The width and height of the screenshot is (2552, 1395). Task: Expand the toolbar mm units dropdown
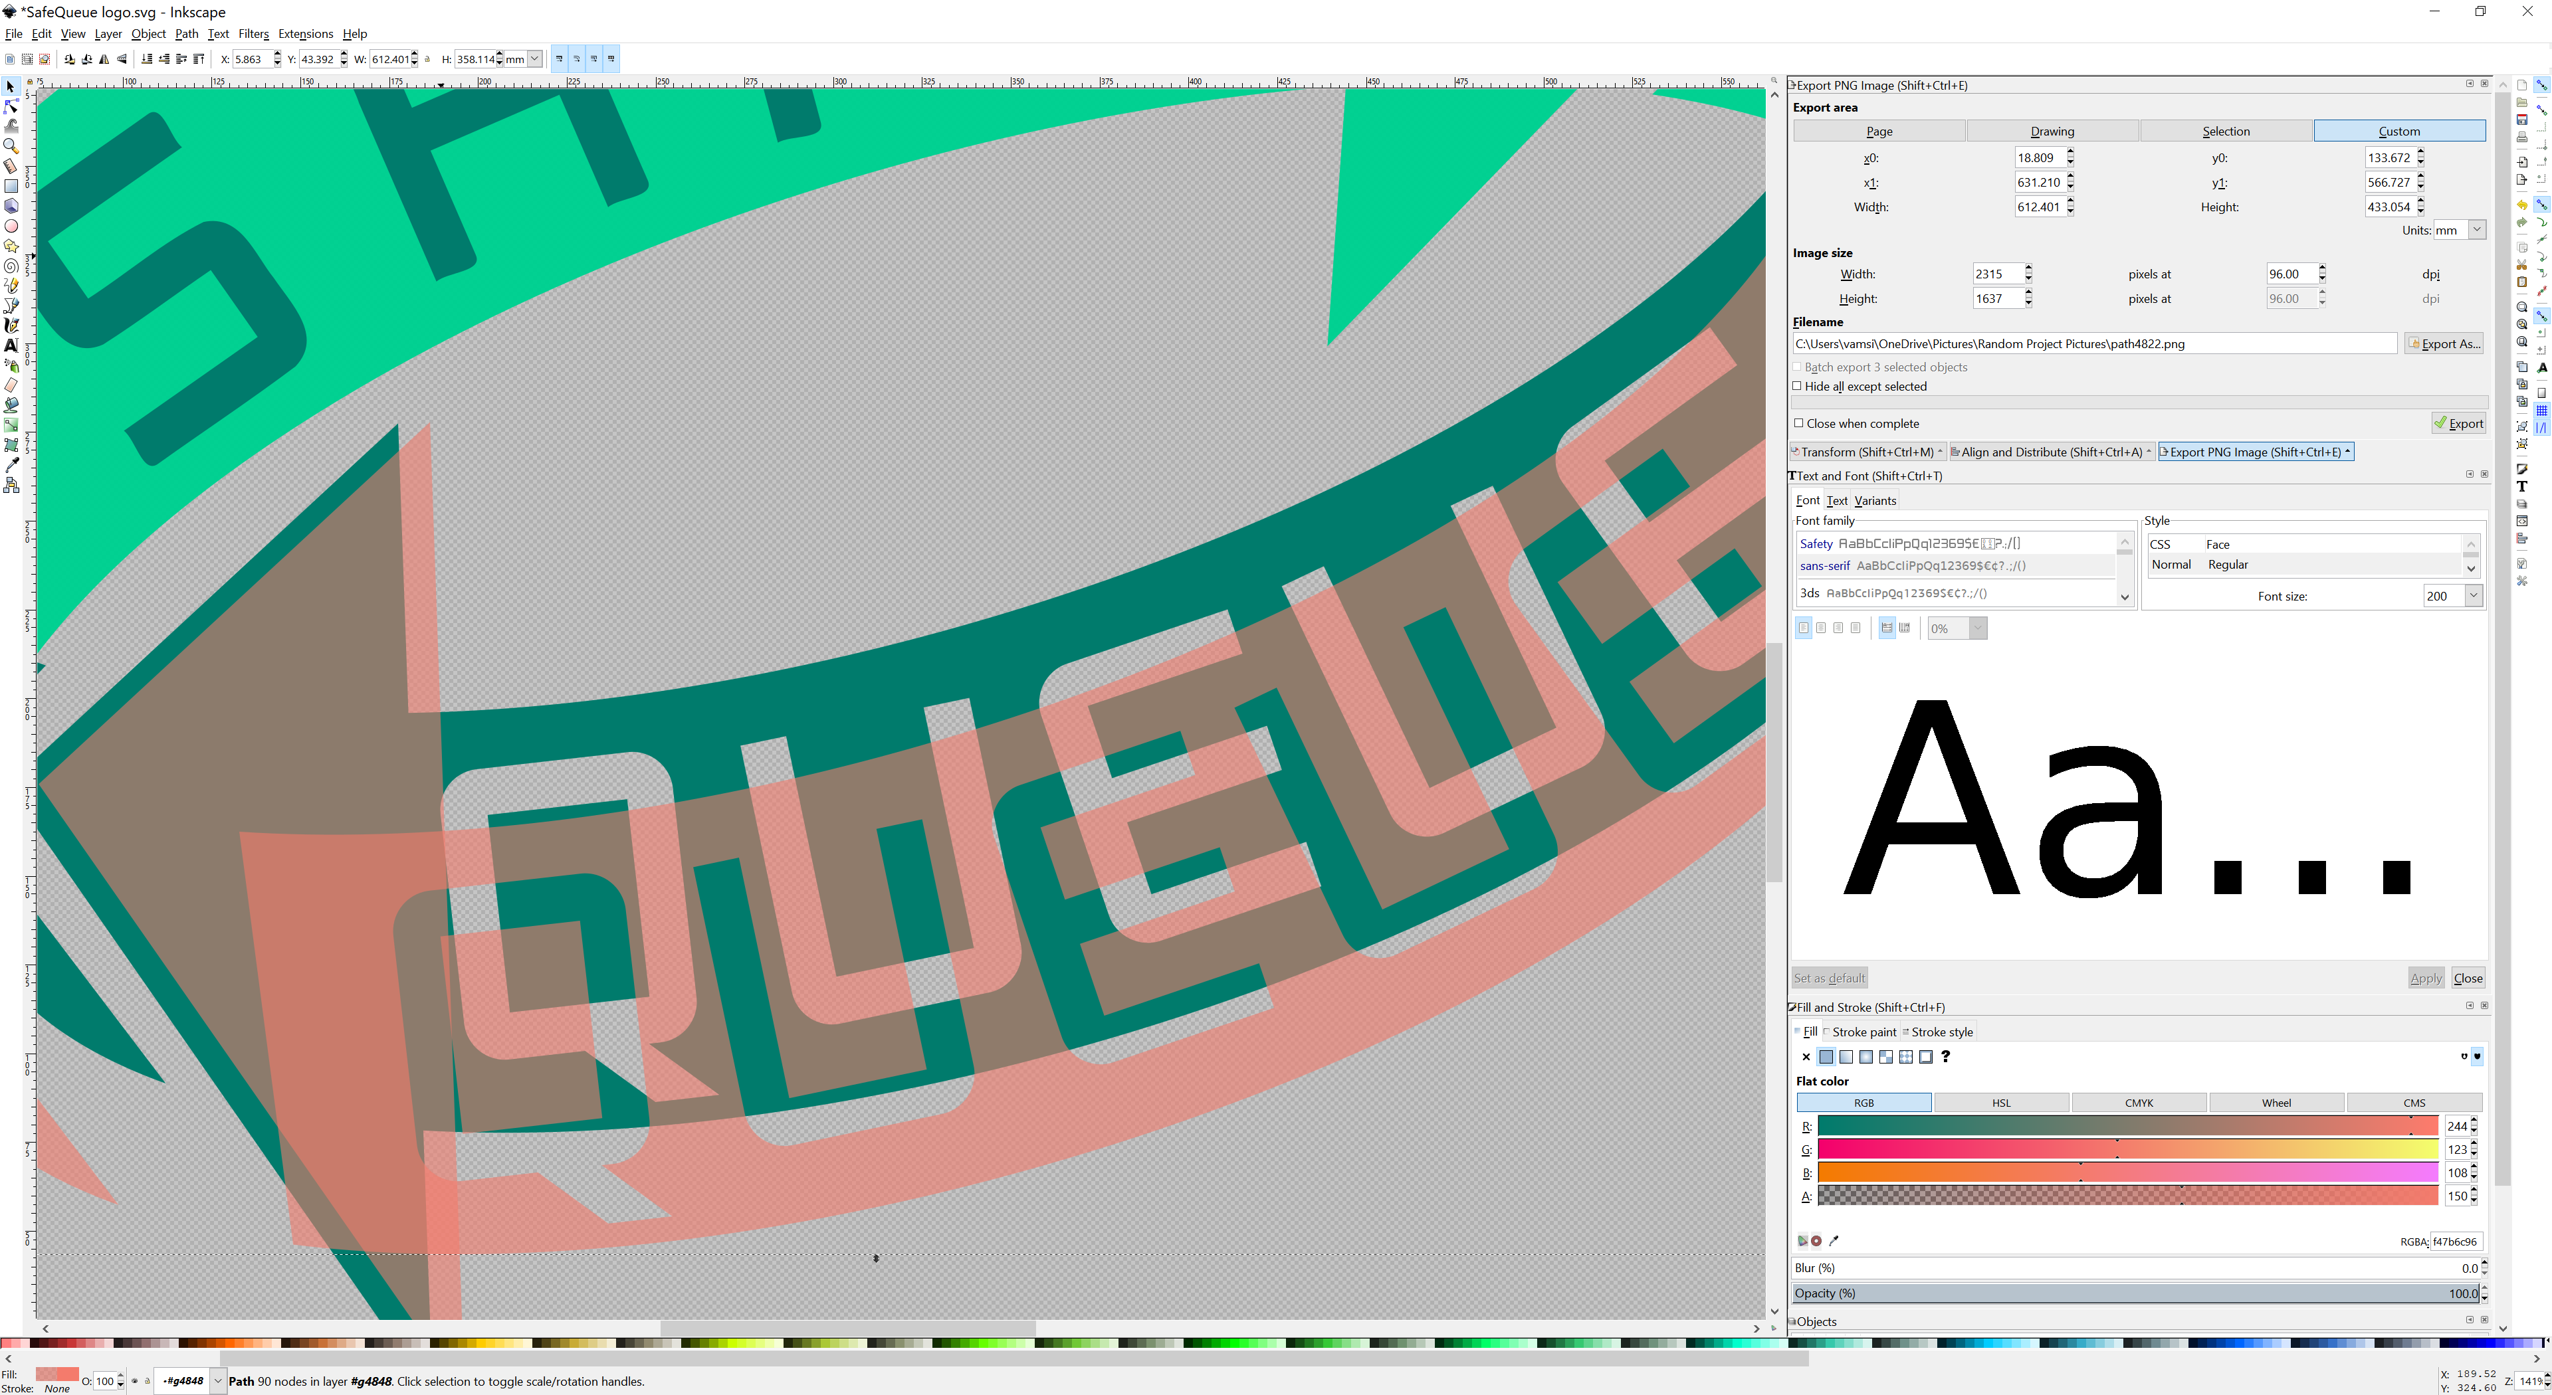pyautogui.click(x=535, y=59)
